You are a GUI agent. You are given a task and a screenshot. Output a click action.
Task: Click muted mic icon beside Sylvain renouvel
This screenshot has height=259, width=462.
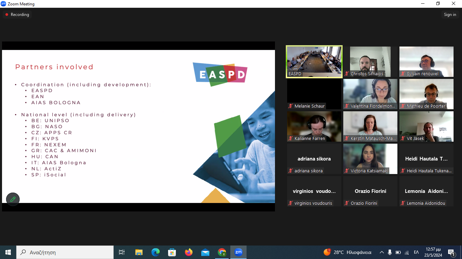click(x=403, y=74)
